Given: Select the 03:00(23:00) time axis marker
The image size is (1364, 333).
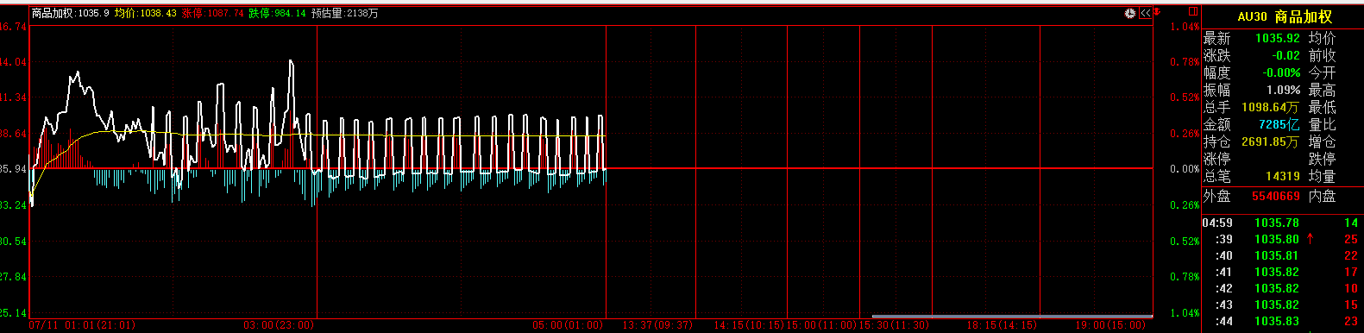Looking at the screenshot, I should pos(279,325).
